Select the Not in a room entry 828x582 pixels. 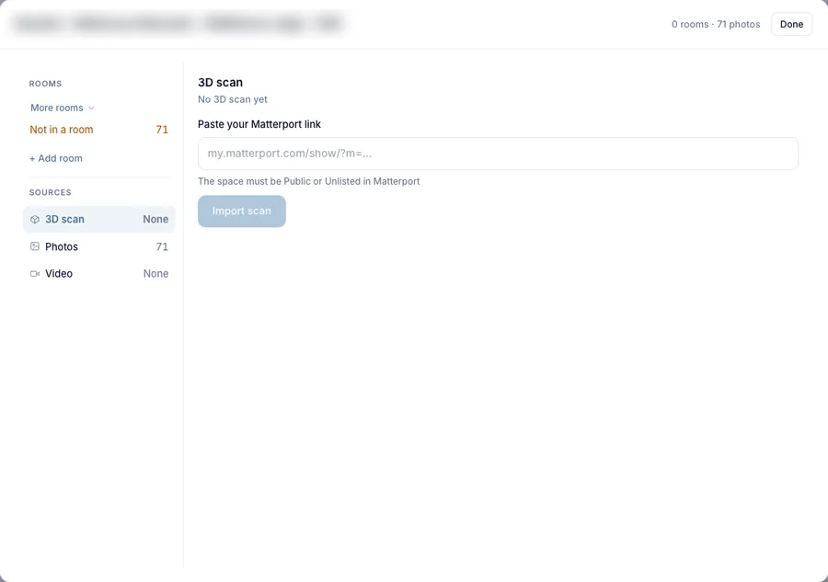98,130
